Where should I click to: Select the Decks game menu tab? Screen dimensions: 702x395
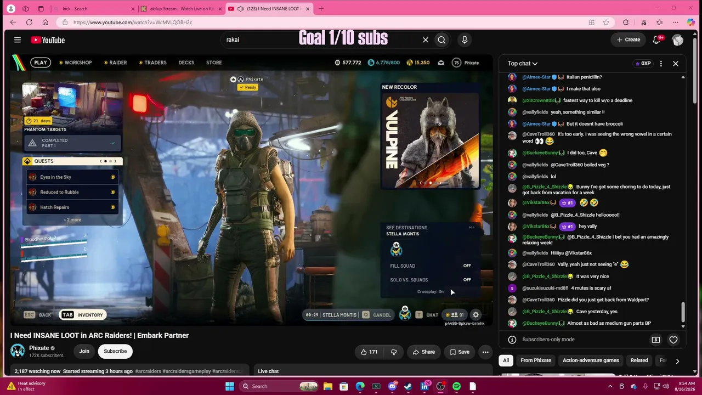[x=186, y=63]
